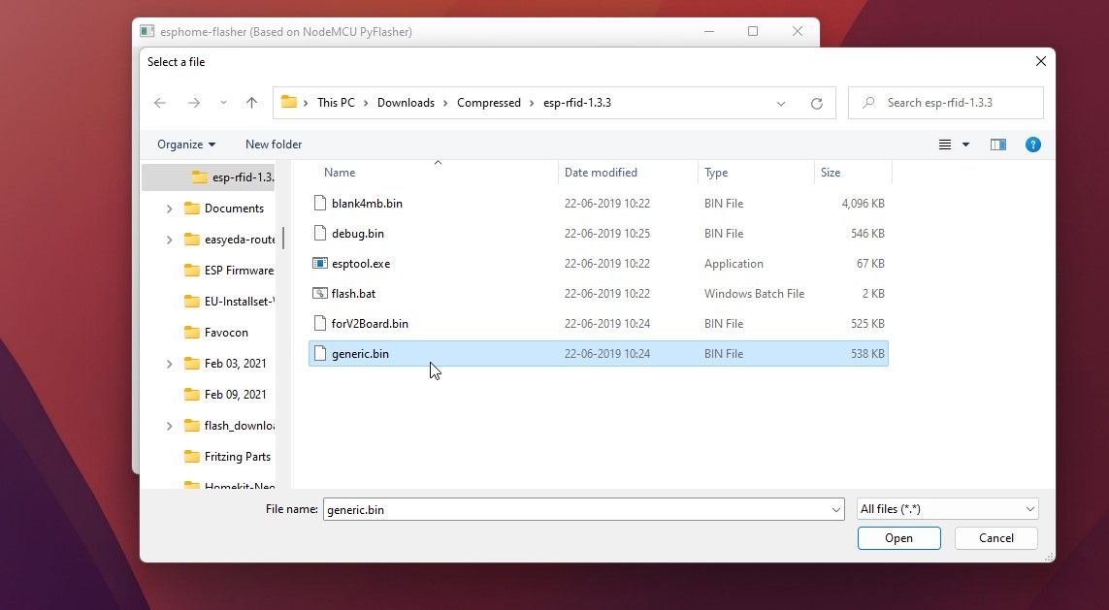Viewport: 1109px width, 610px height.
Task: Open the ESP Firmware folder in sidebar
Action: 229,271
